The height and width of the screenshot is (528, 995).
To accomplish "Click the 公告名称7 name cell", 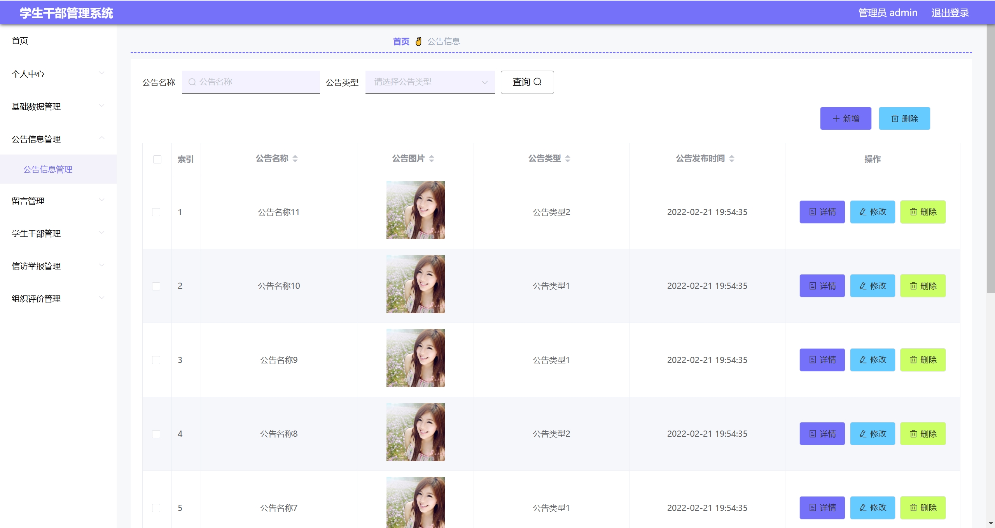I will click(x=279, y=508).
